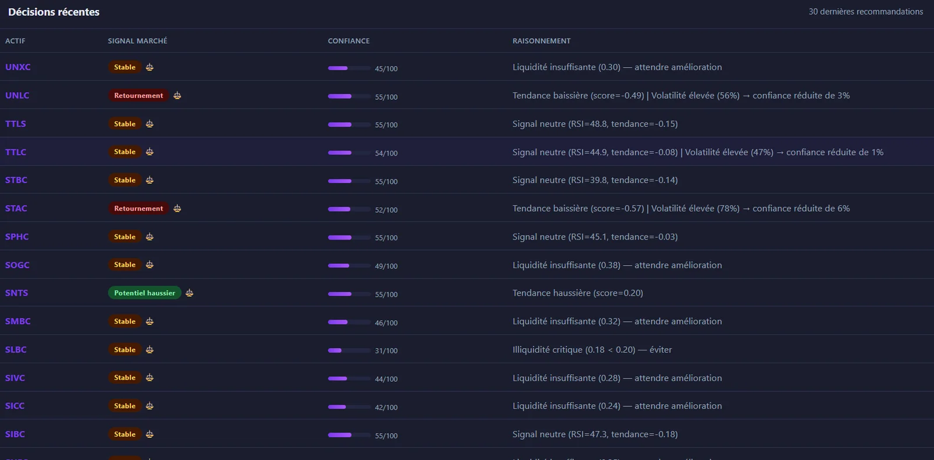
Task: Click the ACTIF column header
Action: pyautogui.click(x=15, y=41)
